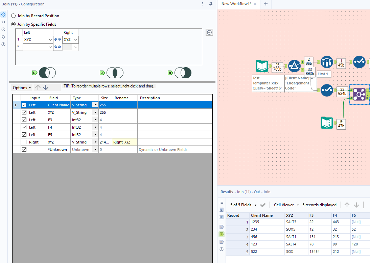The width and height of the screenshot is (370, 263).
Task: Click the Sample tool with test tubes
Action: pyautogui.click(x=326, y=62)
